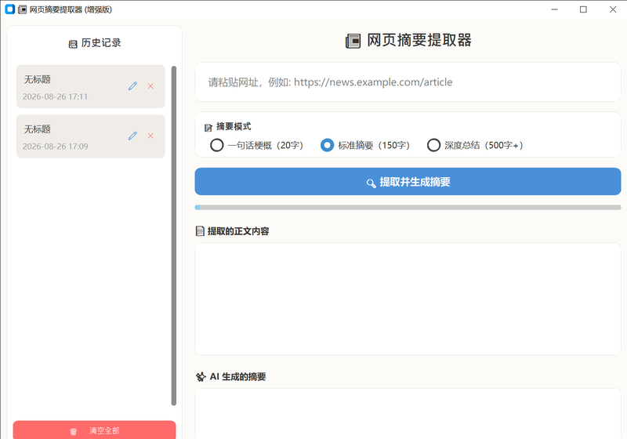Viewport: 627px width, 439px height.
Task: Click the 网页摘要提取器 main title text
Action: pyautogui.click(x=419, y=41)
